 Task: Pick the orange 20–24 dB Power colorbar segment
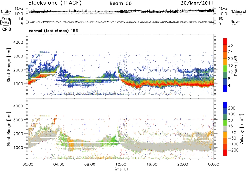tap(225, 55)
